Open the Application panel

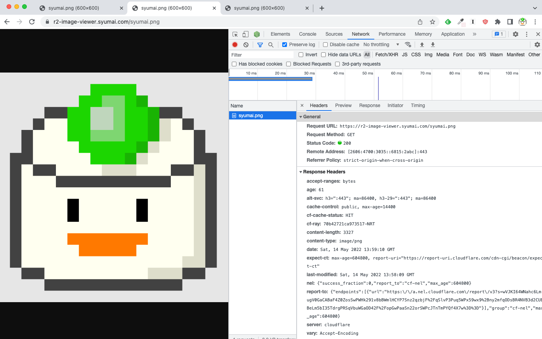coord(453,34)
